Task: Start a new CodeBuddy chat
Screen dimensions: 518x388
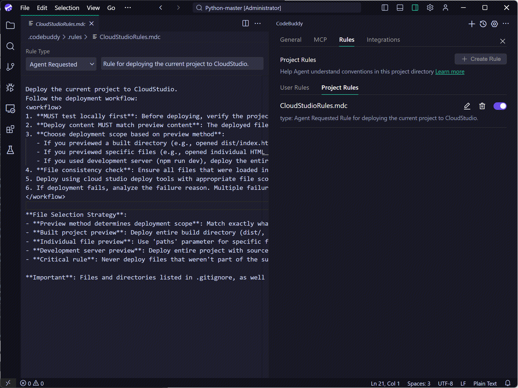Action: click(471, 24)
